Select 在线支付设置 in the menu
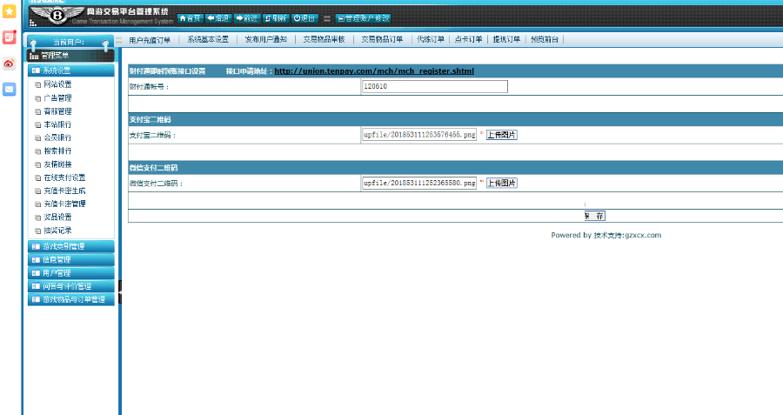Screen dimensions: 783x415 pos(64,177)
